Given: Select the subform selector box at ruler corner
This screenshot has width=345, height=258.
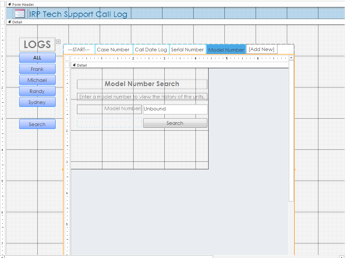Looking at the screenshot, I should 67,58.
